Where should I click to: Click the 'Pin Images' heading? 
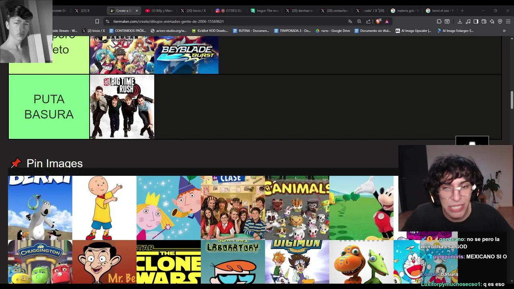tap(54, 163)
